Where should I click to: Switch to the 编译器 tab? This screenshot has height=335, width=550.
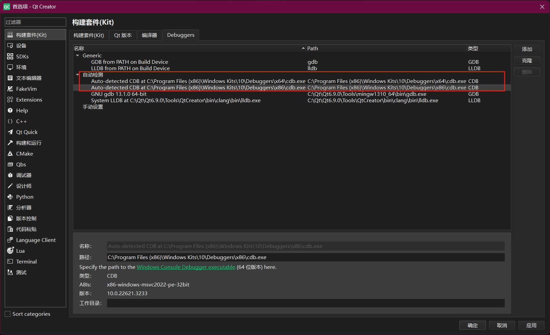(x=149, y=35)
